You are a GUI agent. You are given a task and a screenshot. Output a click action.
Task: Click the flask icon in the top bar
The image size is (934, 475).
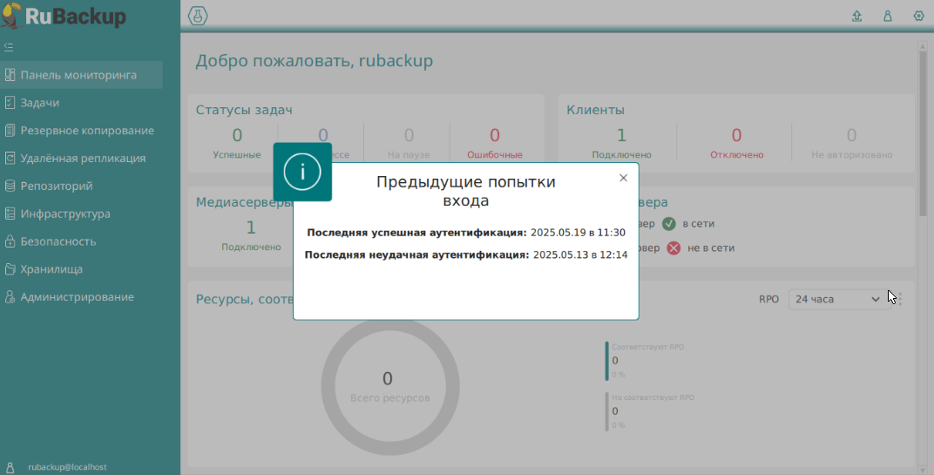tap(198, 16)
